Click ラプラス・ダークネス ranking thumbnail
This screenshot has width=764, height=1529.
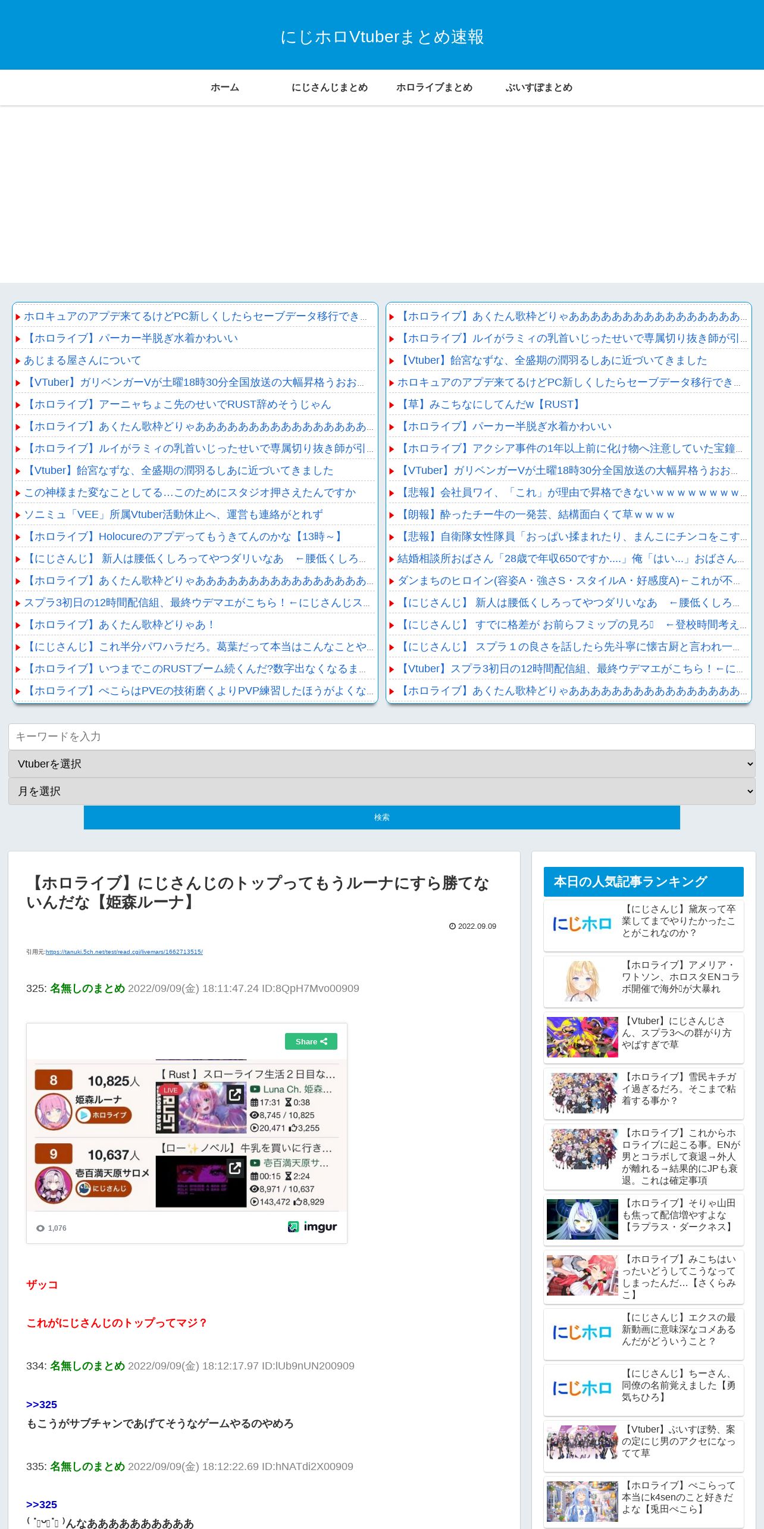[583, 1219]
